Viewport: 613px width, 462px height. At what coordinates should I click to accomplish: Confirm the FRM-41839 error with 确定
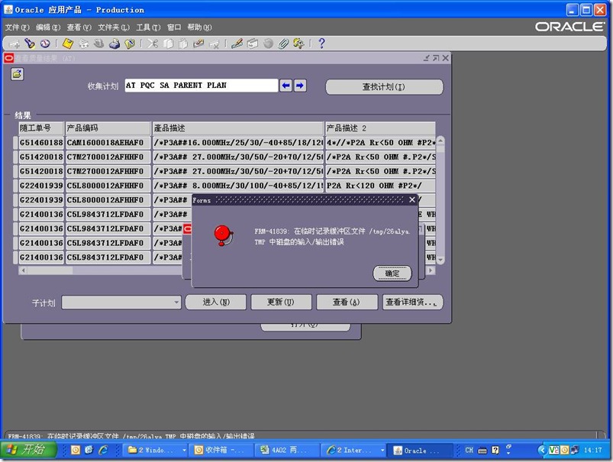(392, 273)
